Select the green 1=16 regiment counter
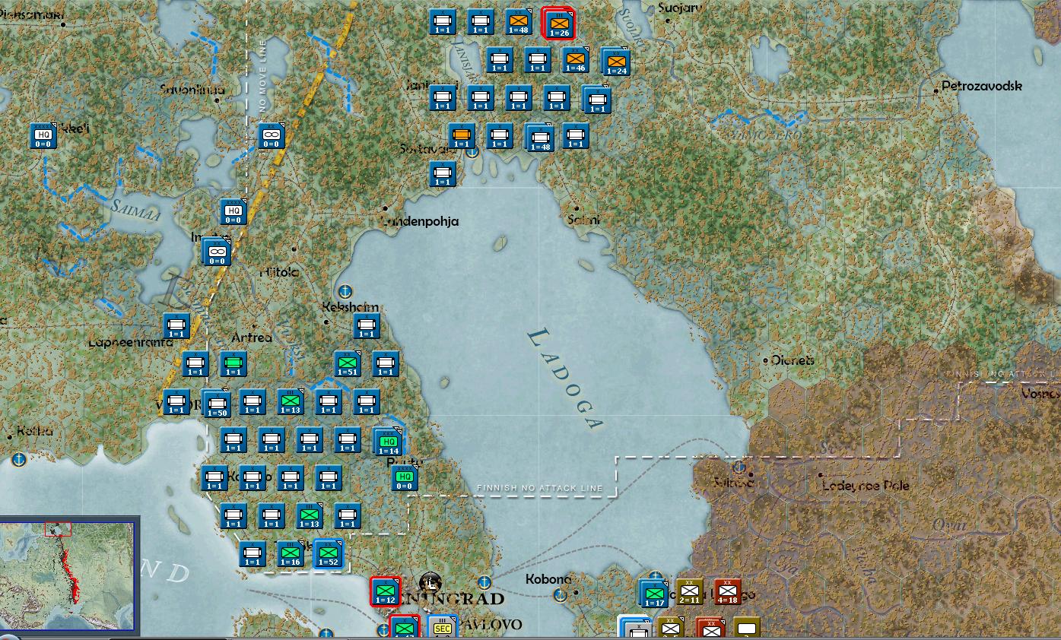The image size is (1061, 640). pyautogui.click(x=291, y=554)
